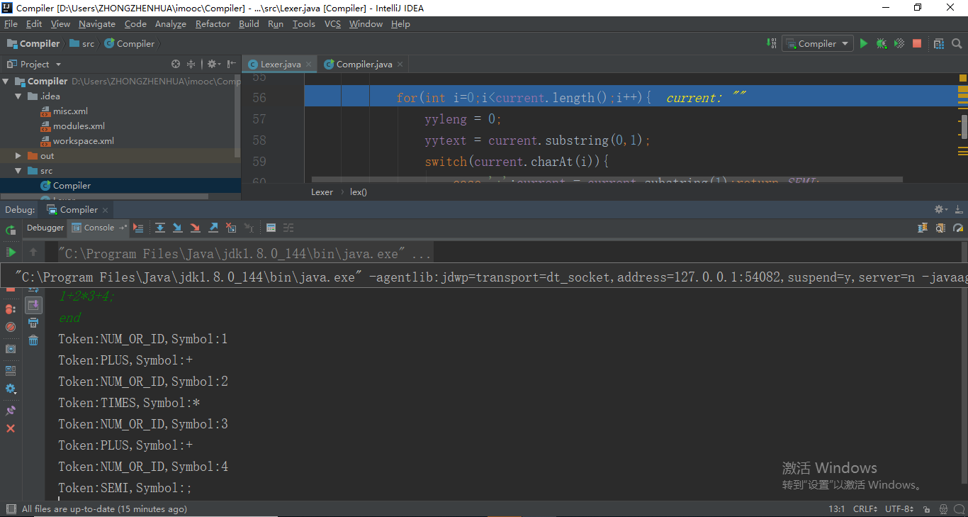Close the Lexer.java tab
The image size is (968, 517).
click(308, 64)
